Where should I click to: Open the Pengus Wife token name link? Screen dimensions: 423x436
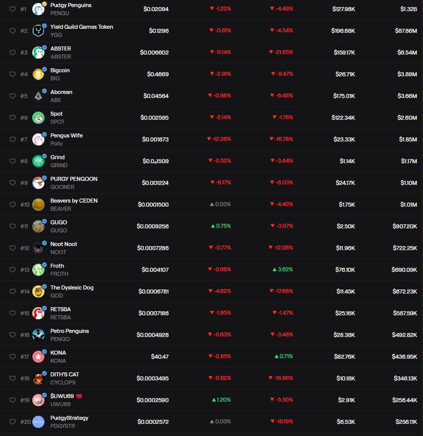[x=66, y=135]
